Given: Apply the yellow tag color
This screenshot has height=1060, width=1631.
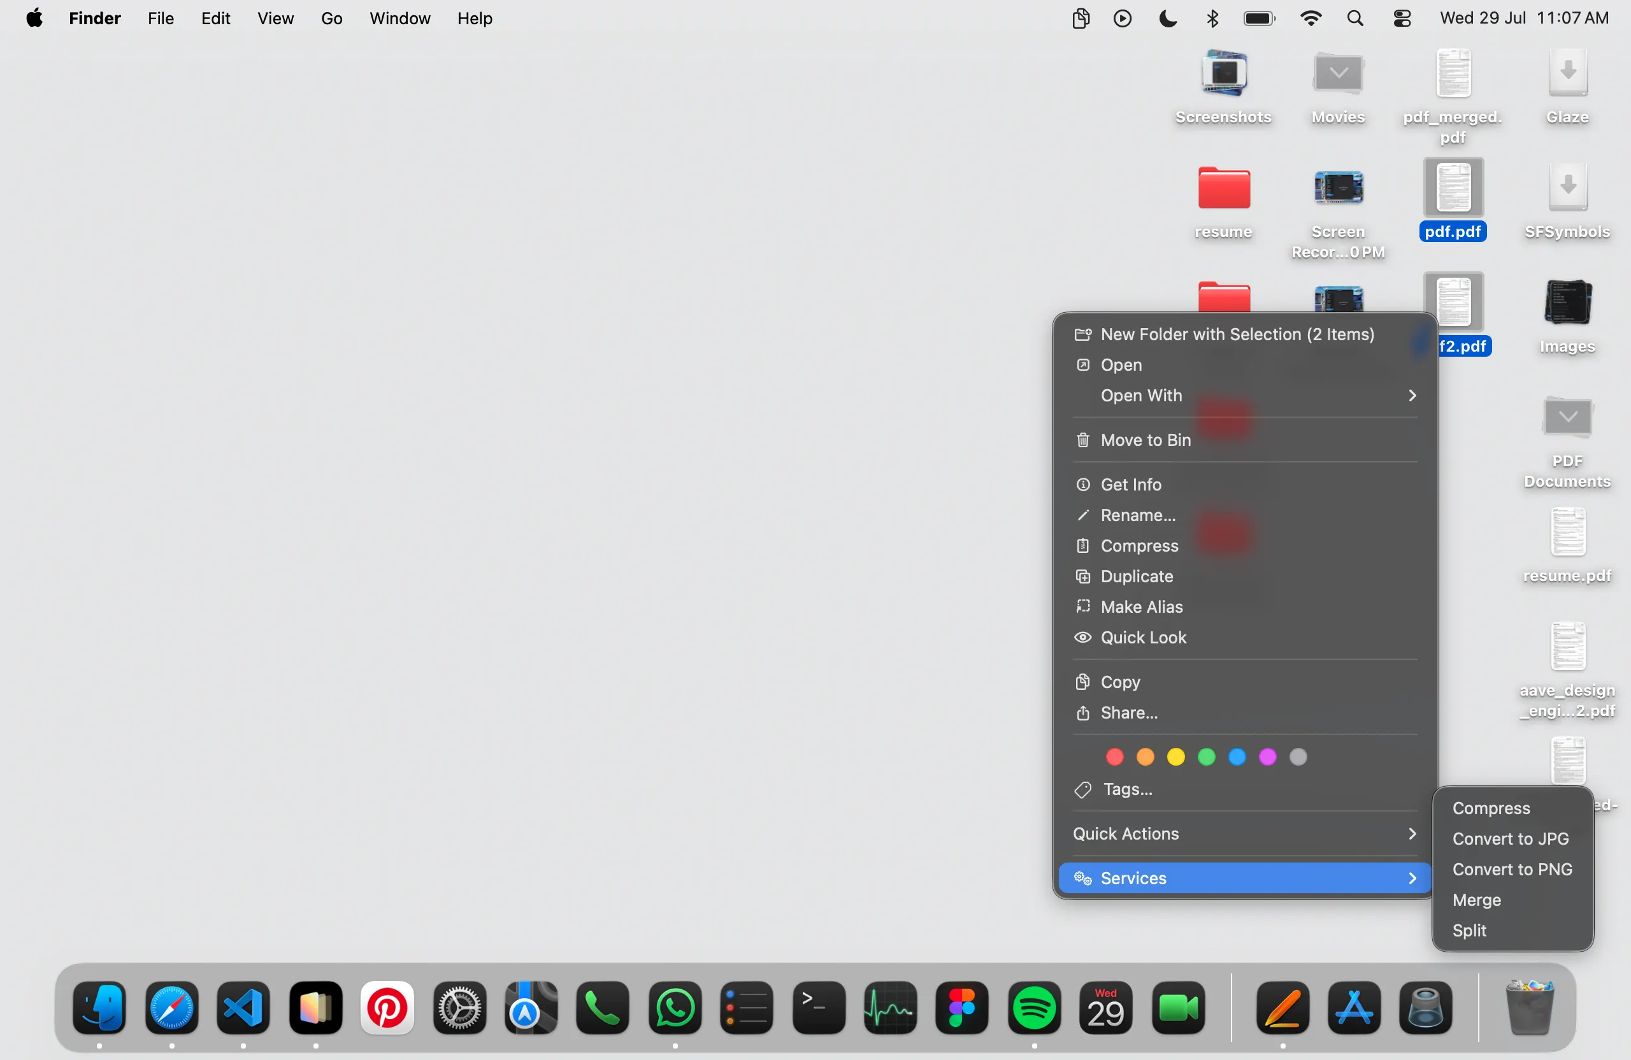Looking at the screenshot, I should (x=1176, y=757).
